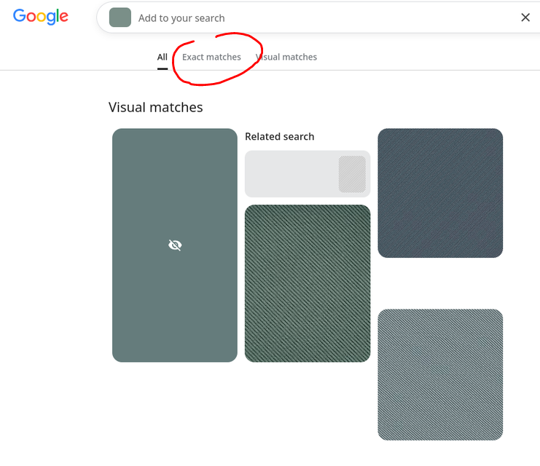Click the 'Related search' label text
The width and height of the screenshot is (540, 466).
click(x=280, y=137)
